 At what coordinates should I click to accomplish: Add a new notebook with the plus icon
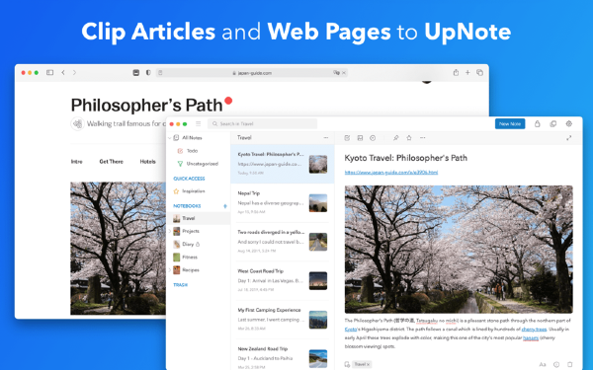pos(225,206)
